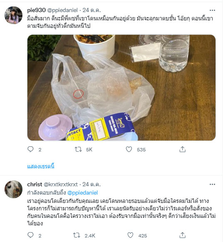This screenshot has width=223, height=242.
Task: Open christ display name profile
Action: (35, 184)
